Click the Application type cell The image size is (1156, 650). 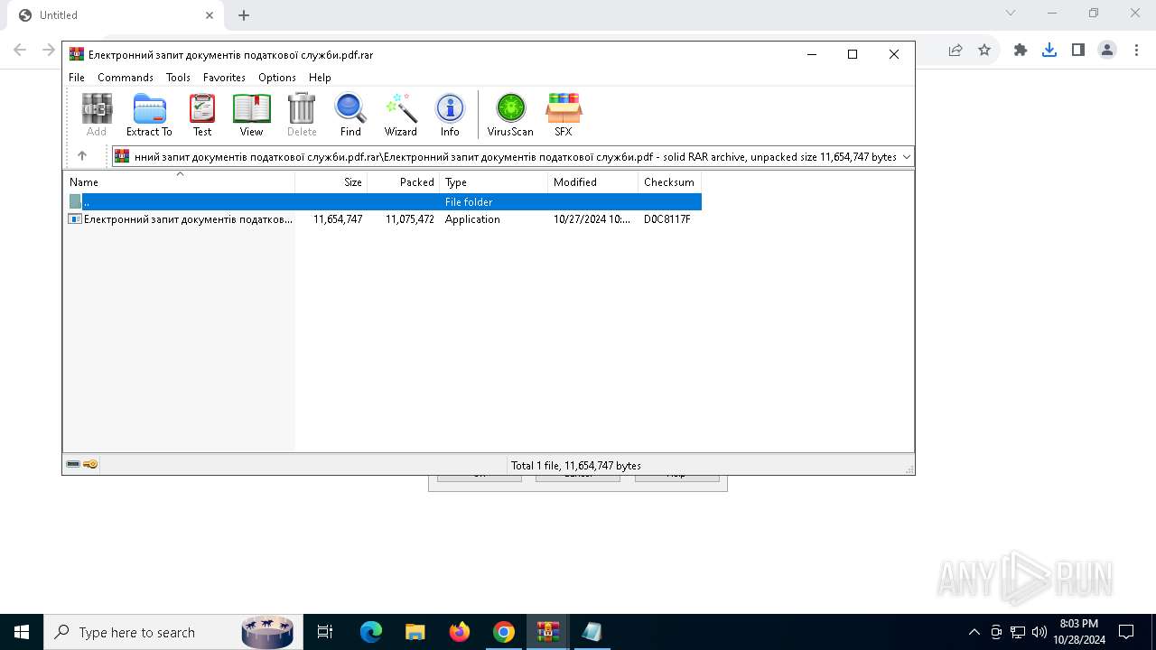(472, 219)
